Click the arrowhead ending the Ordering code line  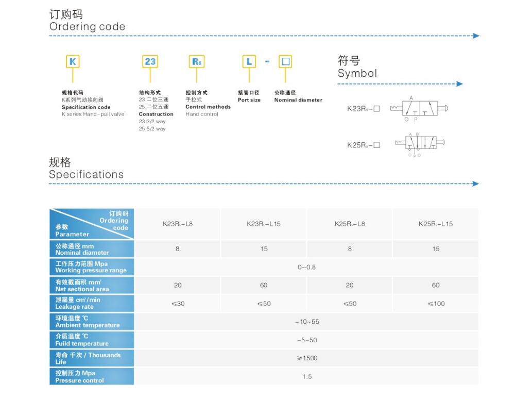476,36
